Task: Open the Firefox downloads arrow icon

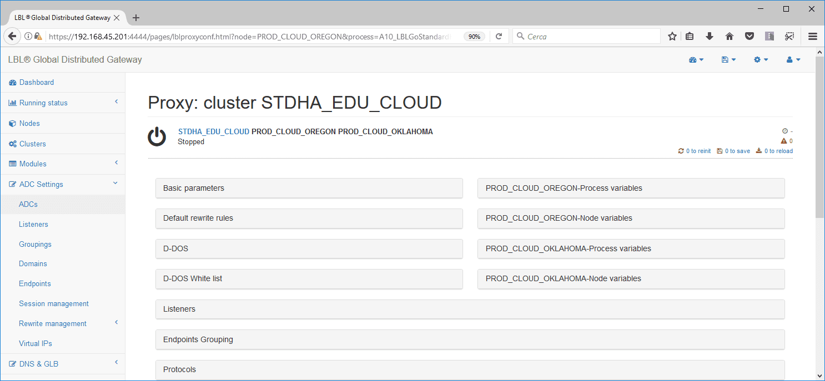Action: (x=709, y=37)
